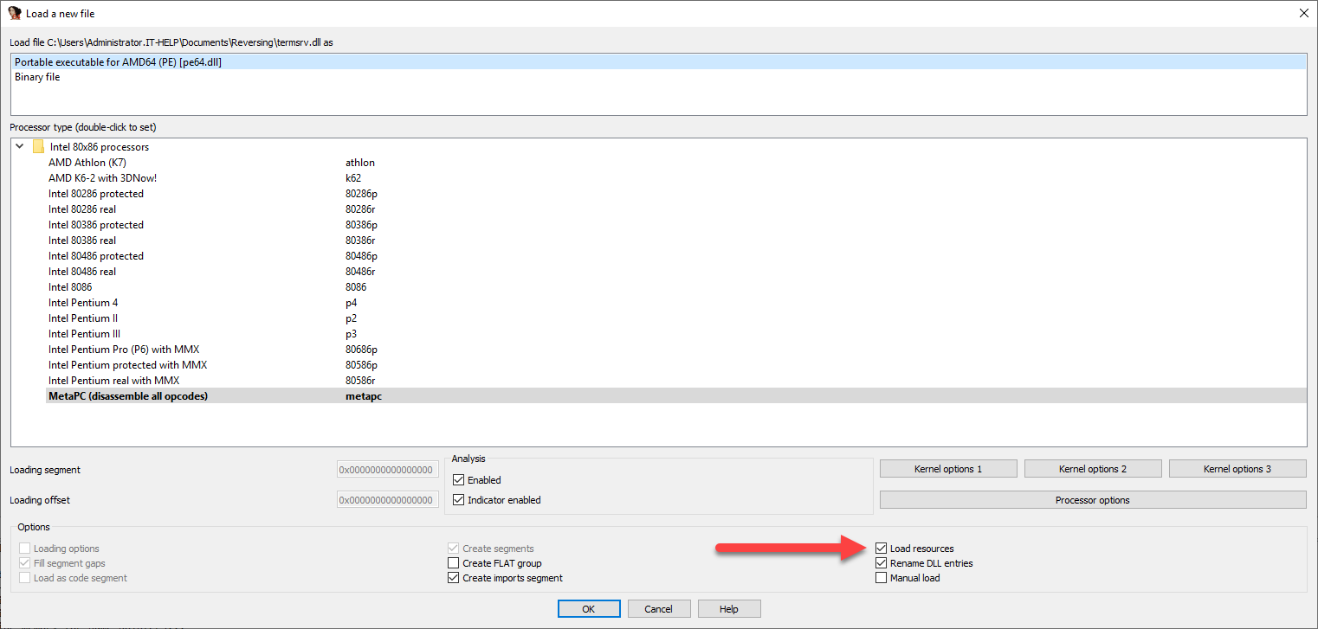Image resolution: width=1318 pixels, height=629 pixels.
Task: Click the IDA icon in title bar
Action: pyautogui.click(x=14, y=13)
